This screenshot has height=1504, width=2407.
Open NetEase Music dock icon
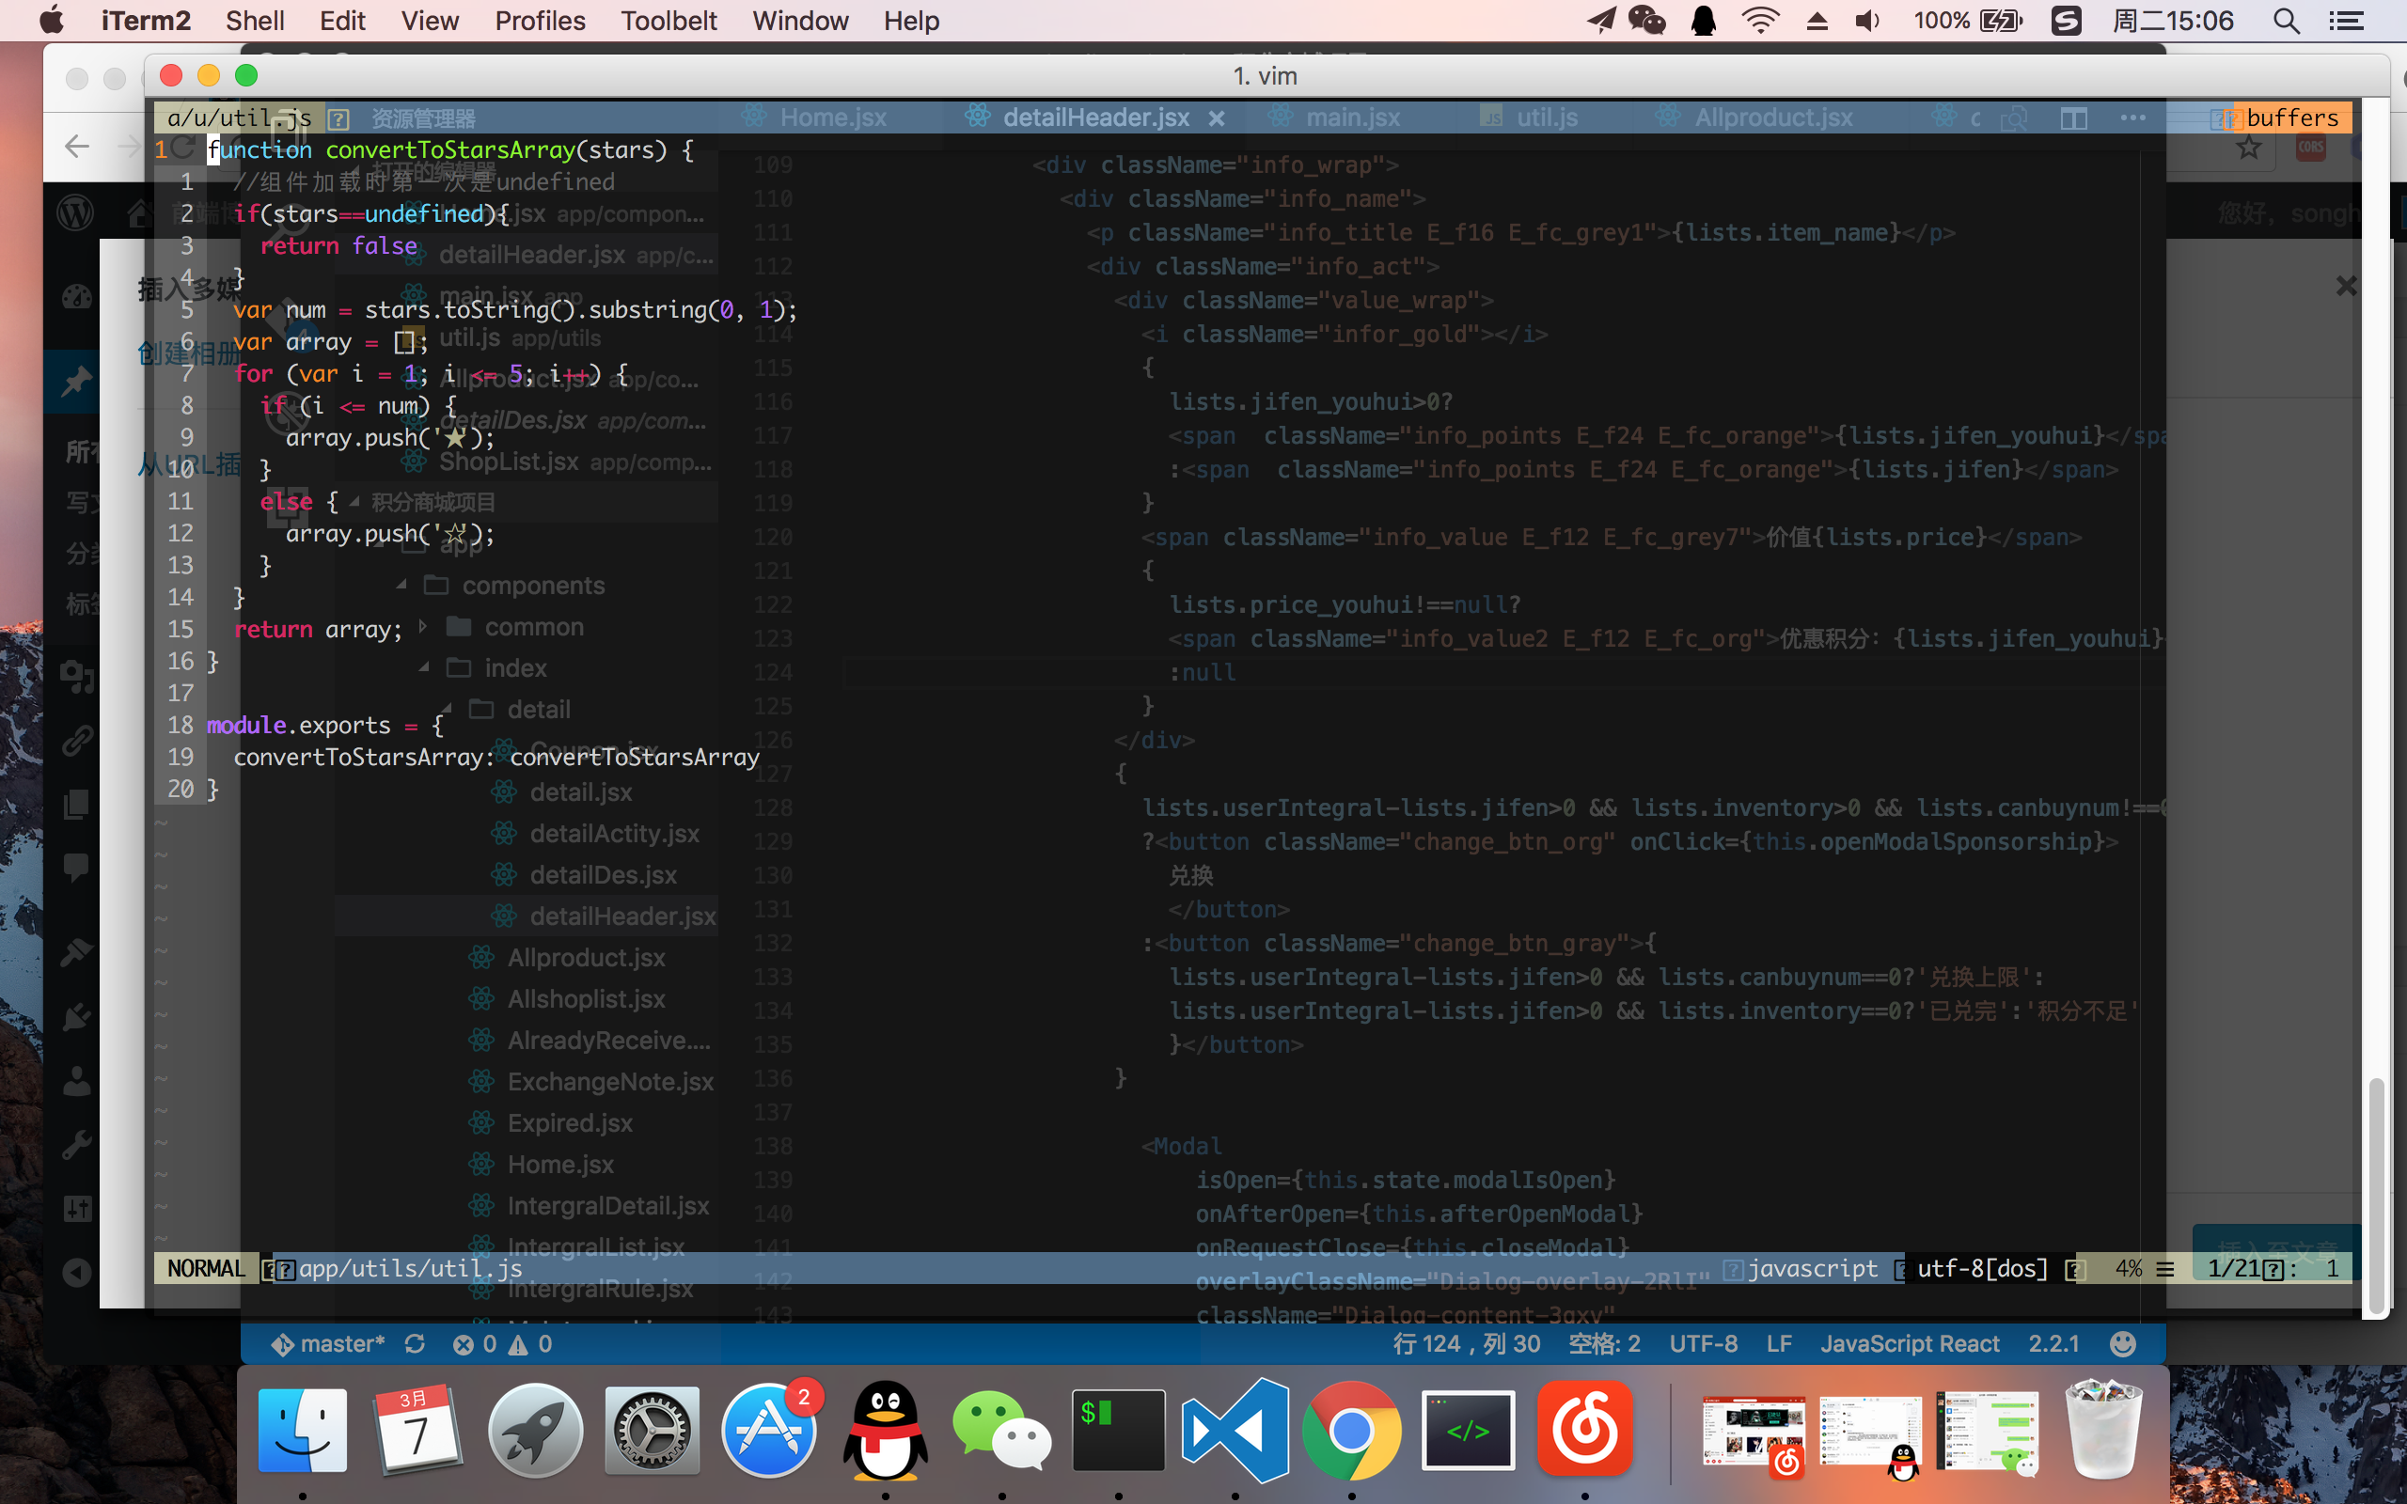[1584, 1431]
